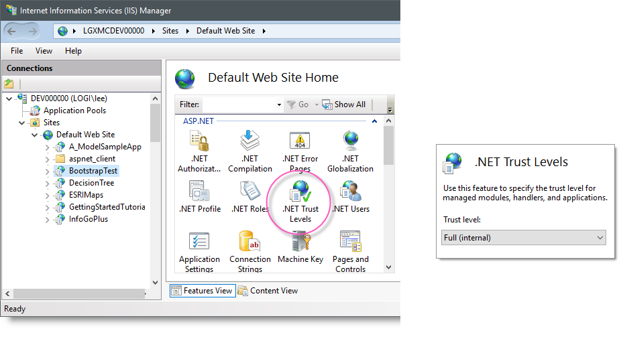Expand breadcrumb arrow after Default Web Site
621x343 pixels.
click(264, 31)
